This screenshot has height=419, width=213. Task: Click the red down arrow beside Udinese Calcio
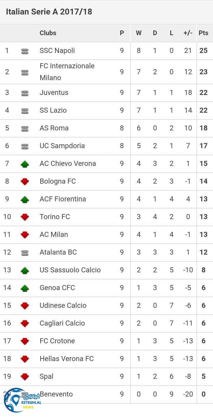pos(25,306)
